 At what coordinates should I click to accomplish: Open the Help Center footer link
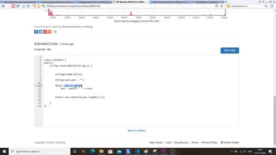pyautogui.click(x=156, y=143)
